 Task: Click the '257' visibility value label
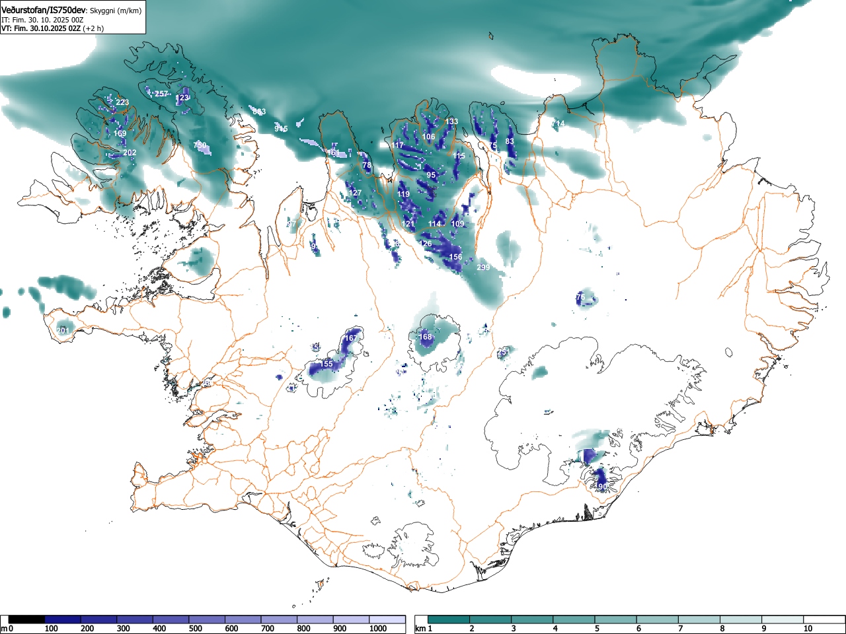(161, 94)
